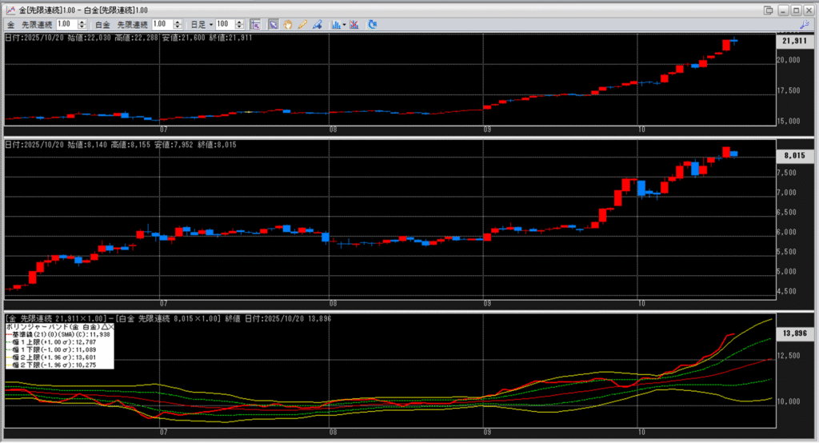Click the ボリンジャーバンド(金 白金) legend title
819x443 pixels.
53,326
